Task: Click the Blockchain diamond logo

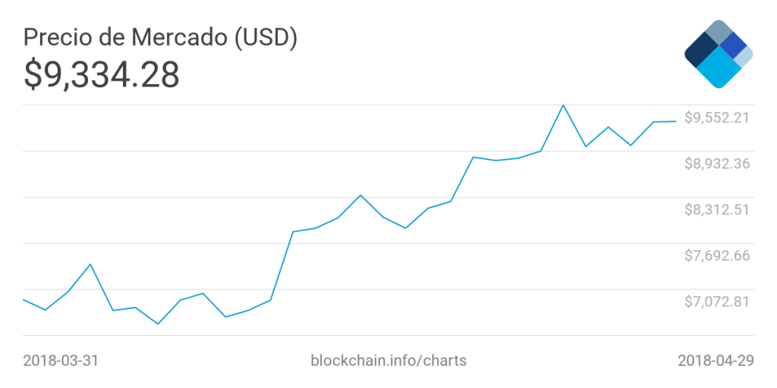Action: click(x=719, y=54)
